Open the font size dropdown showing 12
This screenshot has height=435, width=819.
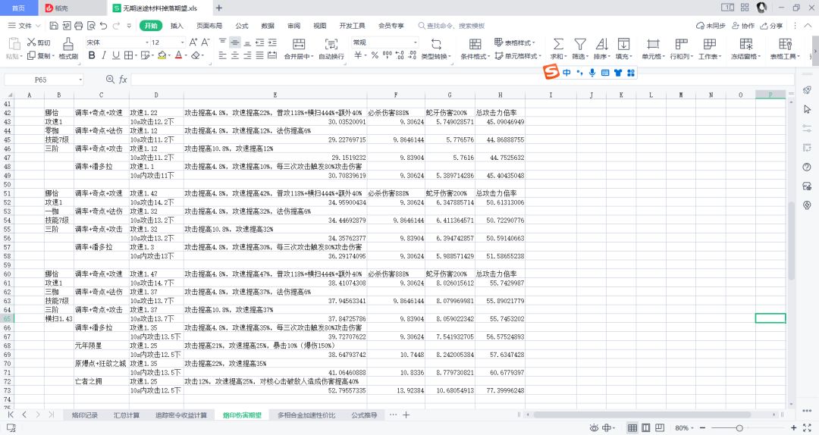pyautogui.click(x=182, y=42)
